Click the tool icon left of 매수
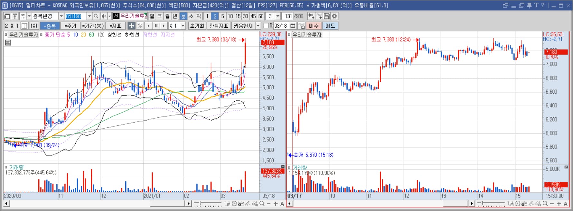Viewport: 573px width, 211px height. [301, 26]
